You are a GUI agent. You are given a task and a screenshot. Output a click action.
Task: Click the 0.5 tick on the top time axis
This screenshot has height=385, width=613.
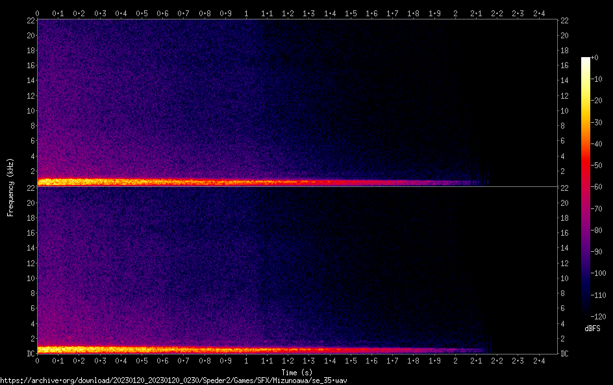point(142,13)
